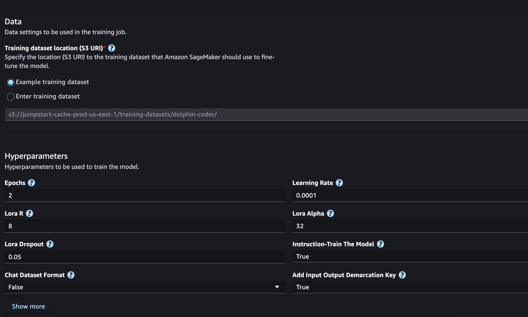Select Example training dataset radio option
The width and height of the screenshot is (528, 317).
coord(11,82)
